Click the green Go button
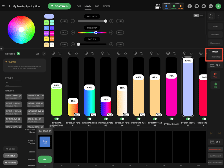 click(45, 159)
